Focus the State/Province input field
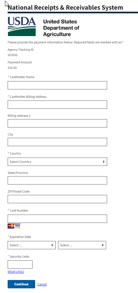This screenshot has height=293, width=138. 57,180
